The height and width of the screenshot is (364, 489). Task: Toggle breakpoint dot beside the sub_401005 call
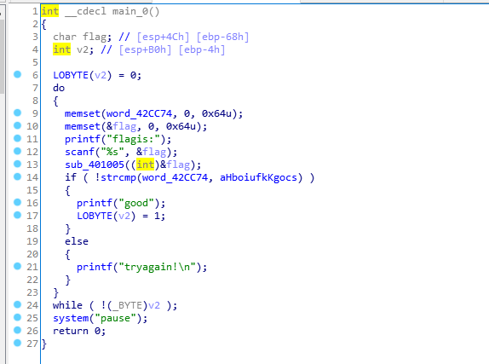pyautogui.click(x=17, y=164)
